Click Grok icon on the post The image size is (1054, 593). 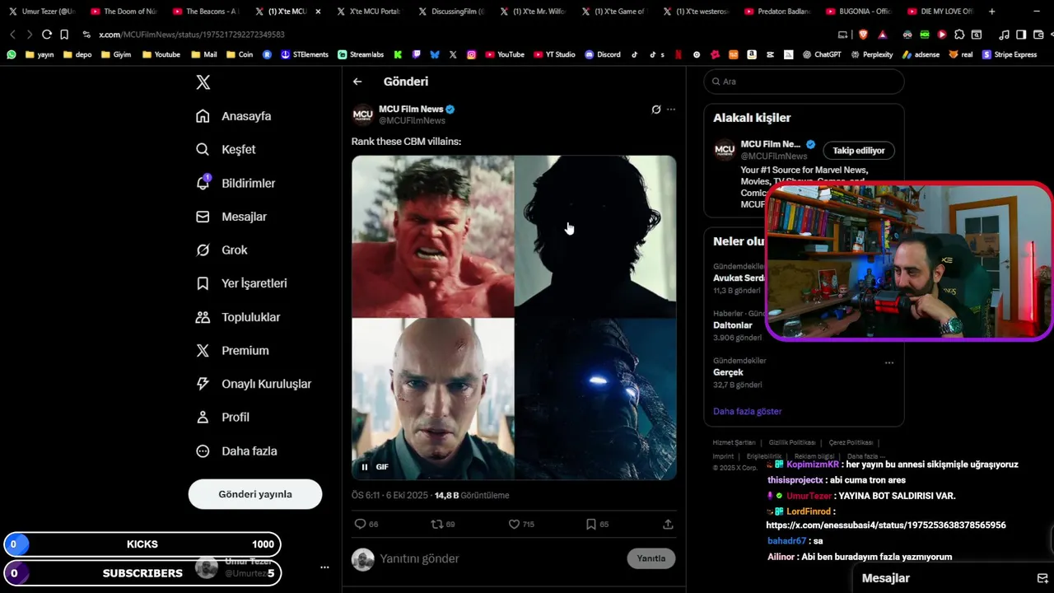point(656,109)
